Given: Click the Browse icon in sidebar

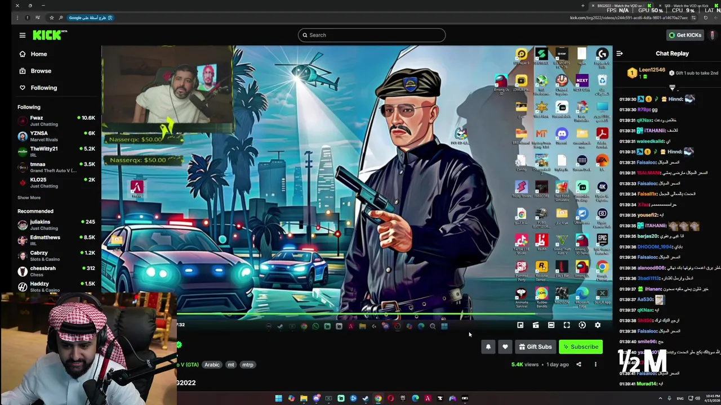Looking at the screenshot, I should 23,71.
